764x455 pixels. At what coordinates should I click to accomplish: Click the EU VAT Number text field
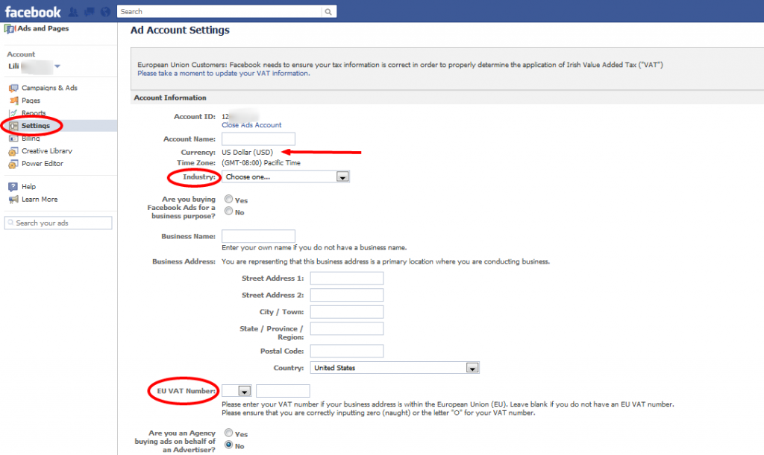(283, 391)
